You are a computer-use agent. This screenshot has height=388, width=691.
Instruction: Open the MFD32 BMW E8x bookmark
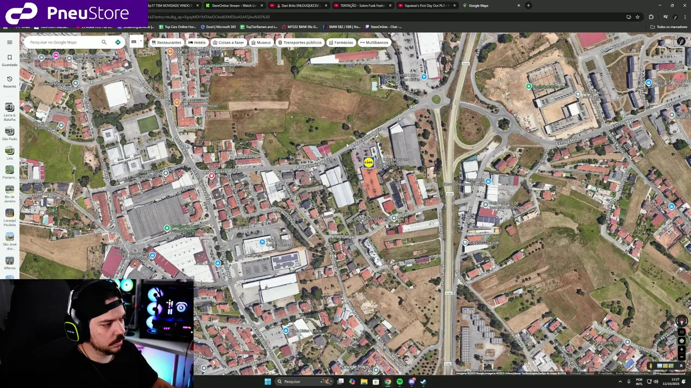[x=300, y=26]
